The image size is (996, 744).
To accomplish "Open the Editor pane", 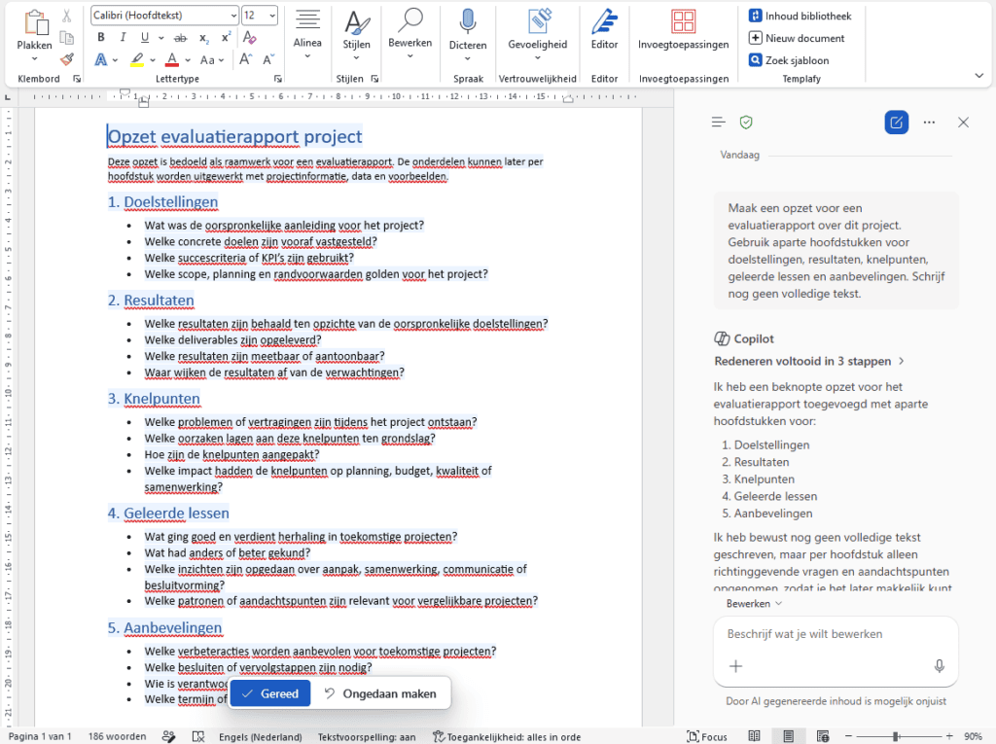I will click(604, 30).
